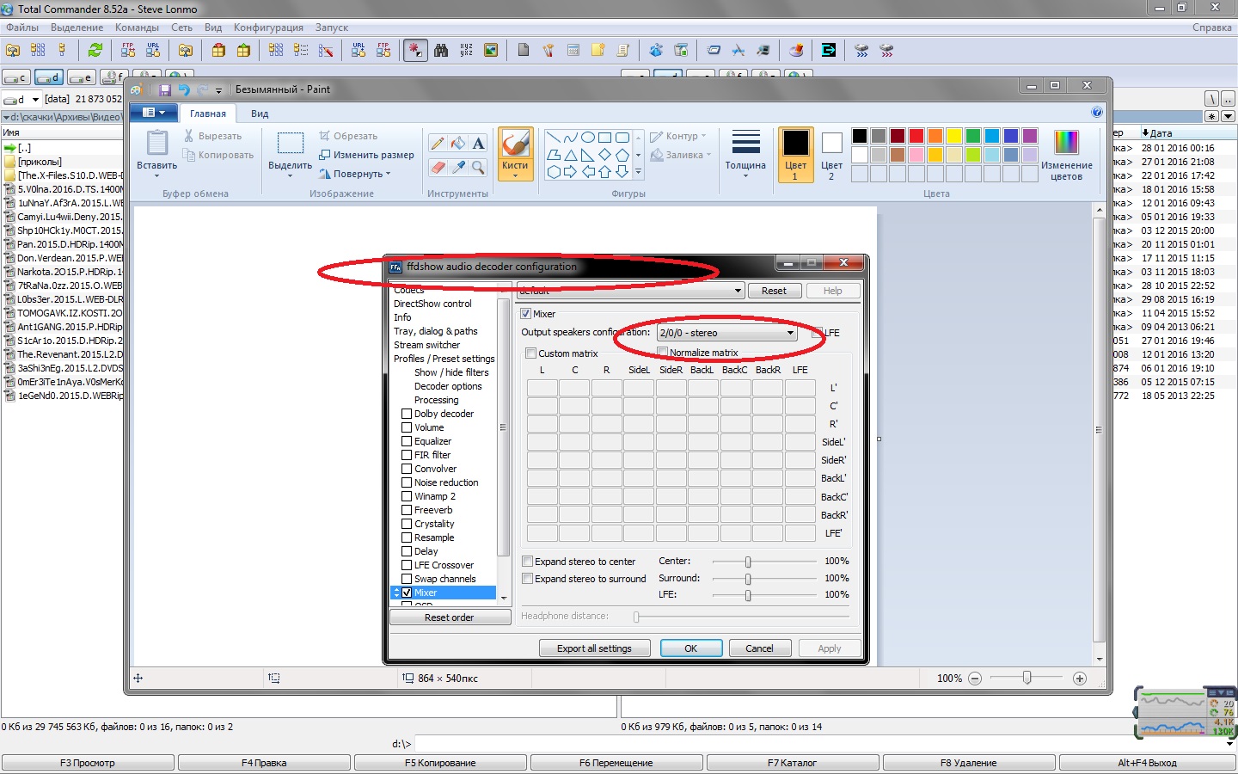Click the Paint zoom slider handle

click(1027, 679)
